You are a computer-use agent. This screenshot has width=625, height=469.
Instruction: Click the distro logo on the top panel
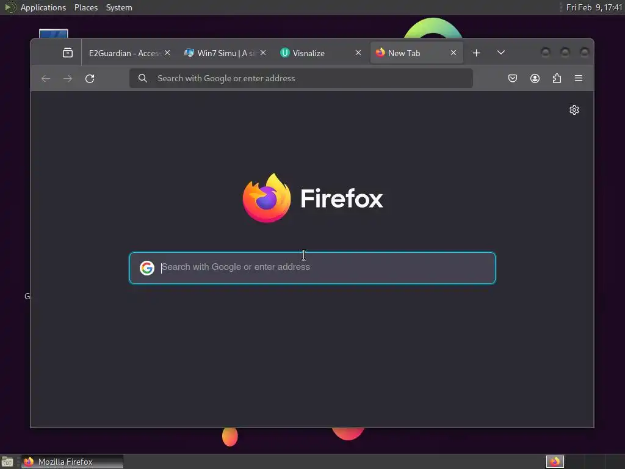coord(10,7)
